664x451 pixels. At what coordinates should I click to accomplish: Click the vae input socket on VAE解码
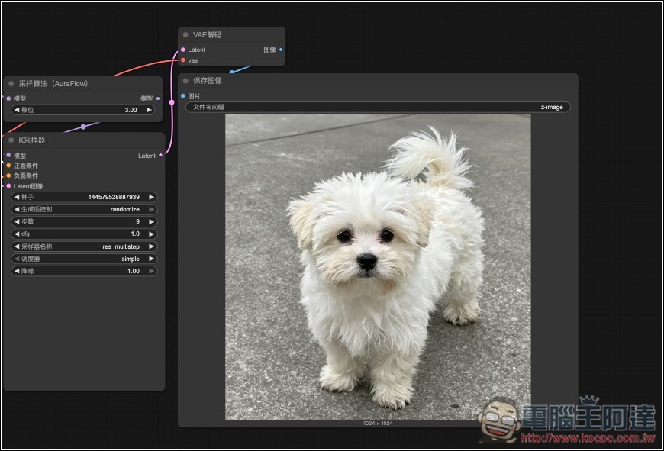click(183, 60)
